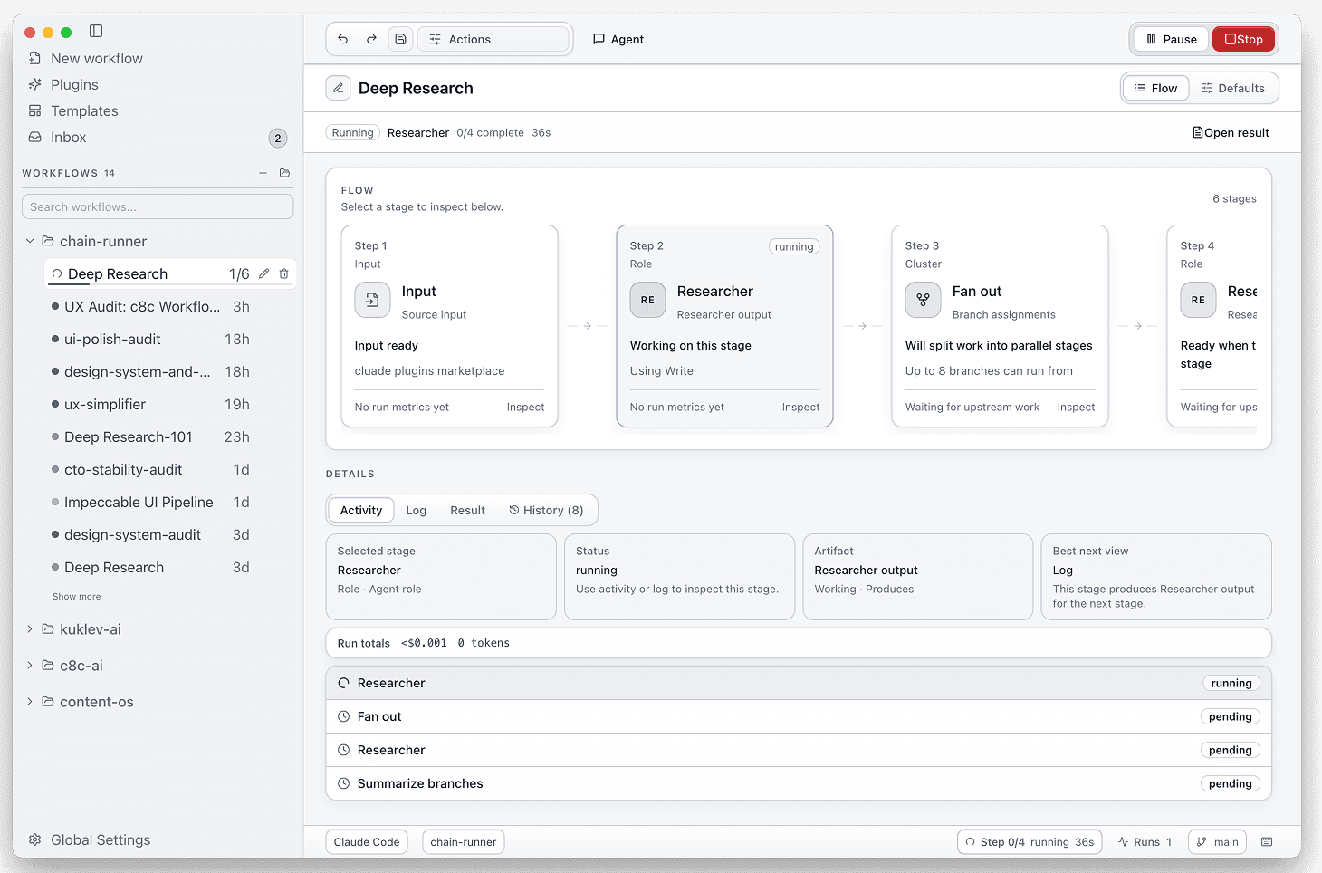Click the undo arrow icon
1322x873 pixels.
tap(342, 39)
